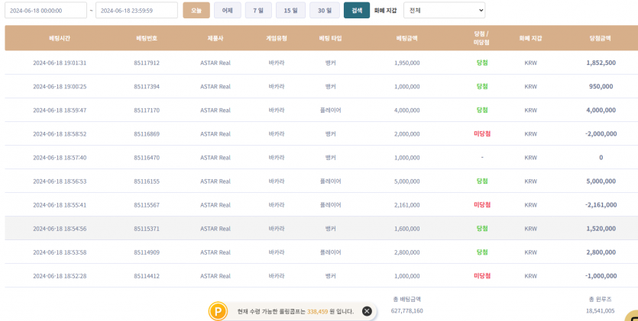
Task: Click timestamp 2024-06-18 18:57:40
Action: [x=60, y=158]
